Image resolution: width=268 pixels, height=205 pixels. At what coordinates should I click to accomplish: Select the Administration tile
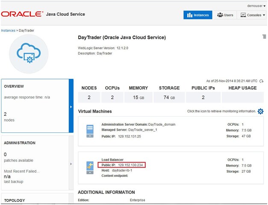pyautogui.click(x=34, y=163)
